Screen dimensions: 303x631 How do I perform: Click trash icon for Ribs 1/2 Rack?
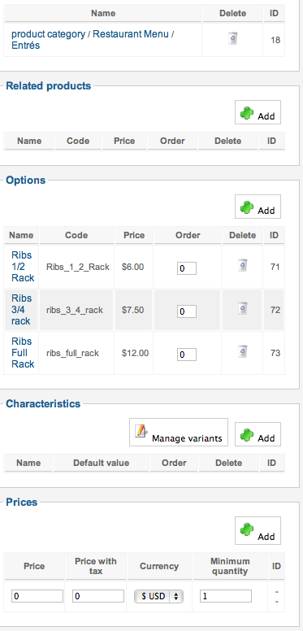point(242,265)
